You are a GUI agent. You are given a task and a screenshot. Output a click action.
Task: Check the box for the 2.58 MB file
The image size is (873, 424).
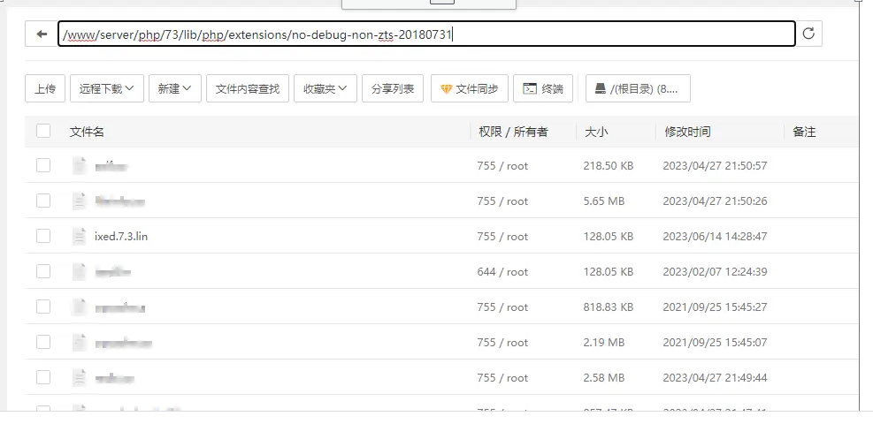pos(43,377)
